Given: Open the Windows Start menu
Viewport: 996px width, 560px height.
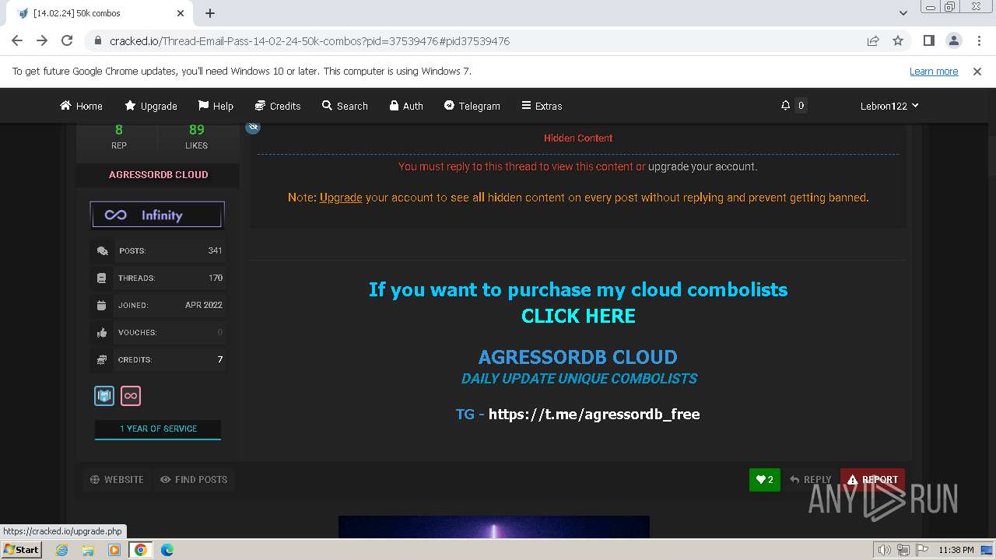Looking at the screenshot, I should [21, 550].
